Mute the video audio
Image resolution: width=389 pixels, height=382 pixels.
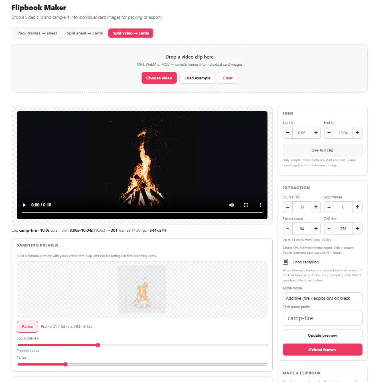[x=231, y=205]
